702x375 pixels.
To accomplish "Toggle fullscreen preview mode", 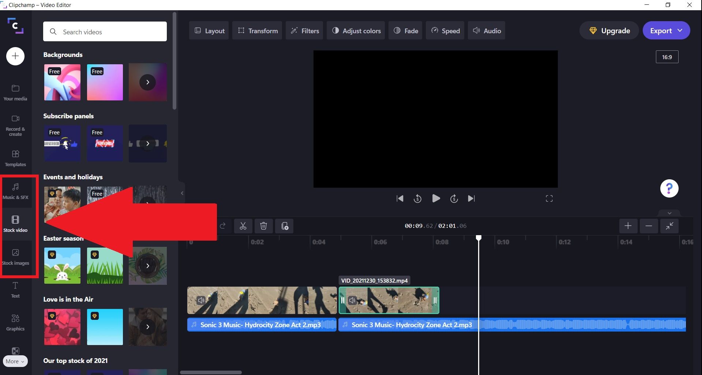I will pyautogui.click(x=549, y=198).
